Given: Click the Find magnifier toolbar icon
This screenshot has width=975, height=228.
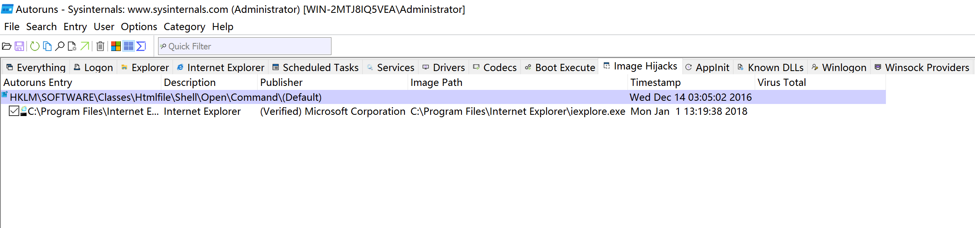Looking at the screenshot, I should click(60, 47).
